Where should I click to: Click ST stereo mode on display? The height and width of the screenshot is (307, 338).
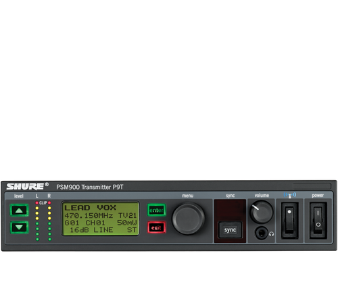(132, 230)
